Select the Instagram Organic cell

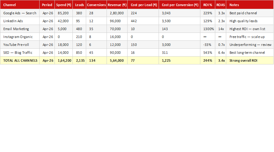tap(20, 37)
